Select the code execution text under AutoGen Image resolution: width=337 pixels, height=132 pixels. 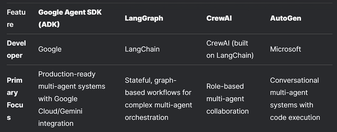295,118
